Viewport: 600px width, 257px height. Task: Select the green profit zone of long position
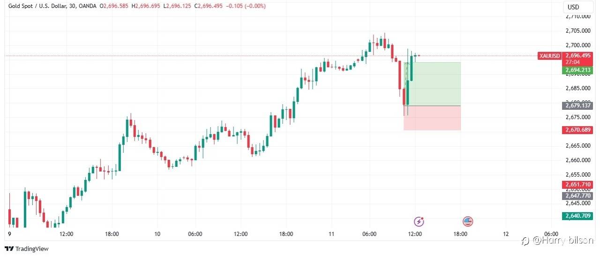point(432,84)
